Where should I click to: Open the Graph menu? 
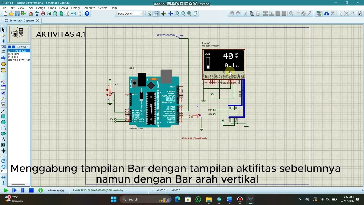click(52, 8)
